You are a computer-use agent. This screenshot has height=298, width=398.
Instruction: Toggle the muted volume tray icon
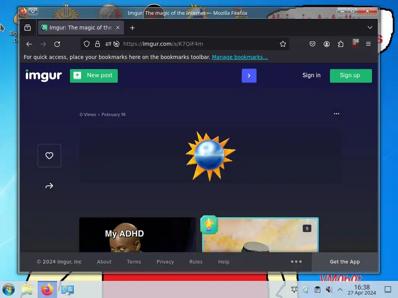pos(329,289)
